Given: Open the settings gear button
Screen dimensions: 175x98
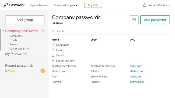Looking at the screenshot, I should coord(134,20).
